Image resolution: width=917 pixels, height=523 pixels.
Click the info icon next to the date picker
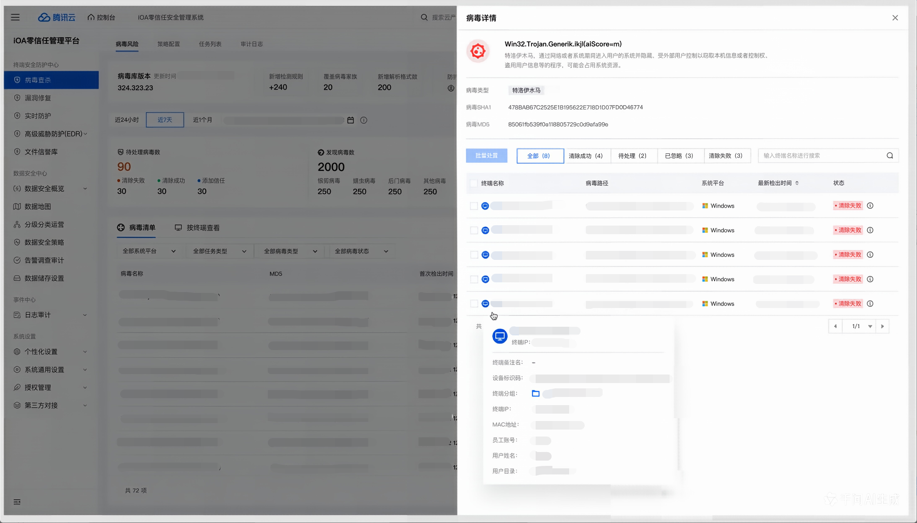coord(363,120)
